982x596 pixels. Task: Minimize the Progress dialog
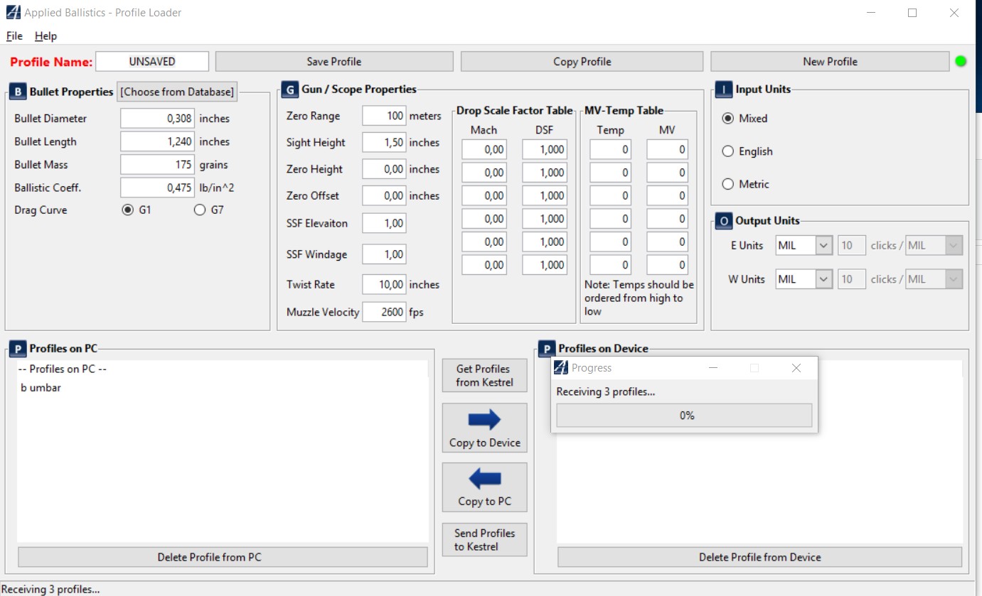713,368
